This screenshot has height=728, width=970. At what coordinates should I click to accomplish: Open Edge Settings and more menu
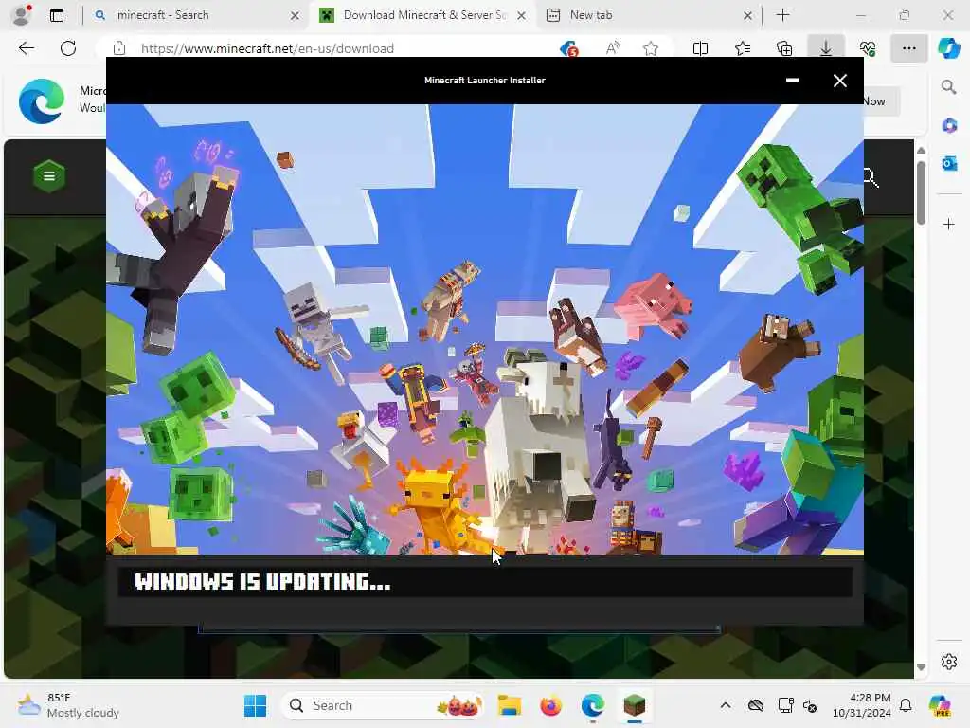908,48
